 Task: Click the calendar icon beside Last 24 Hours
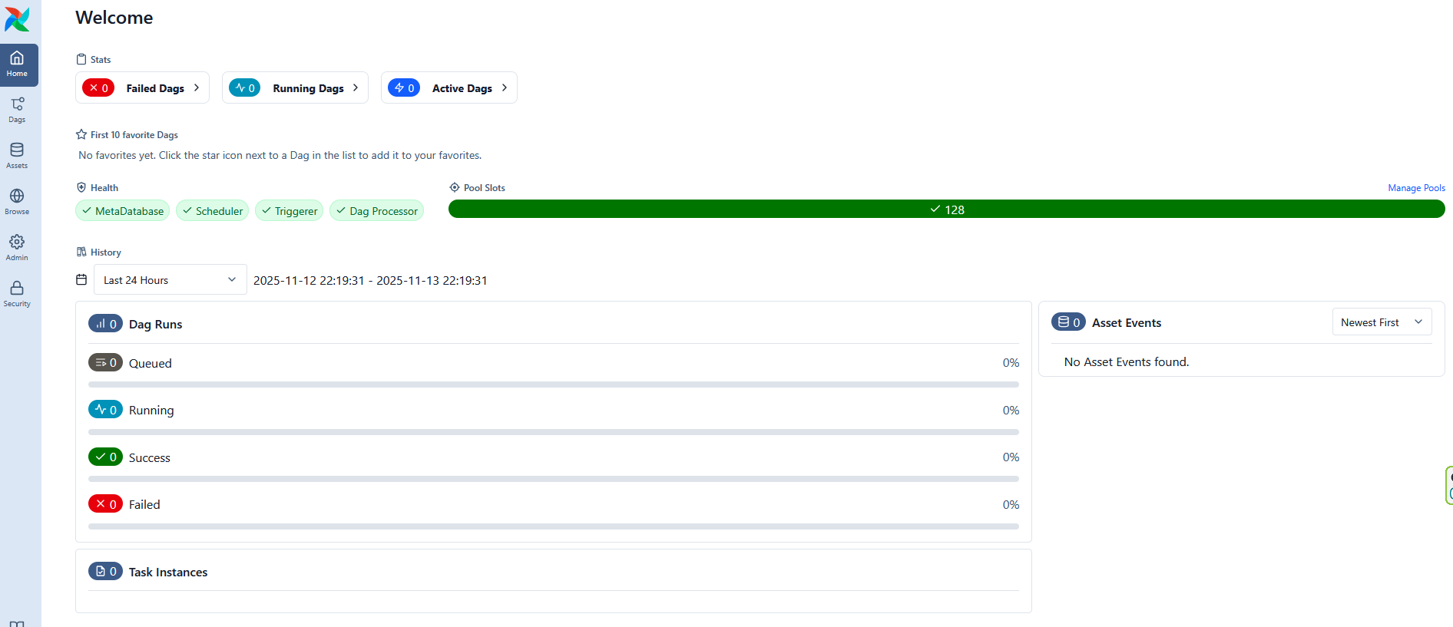click(81, 280)
